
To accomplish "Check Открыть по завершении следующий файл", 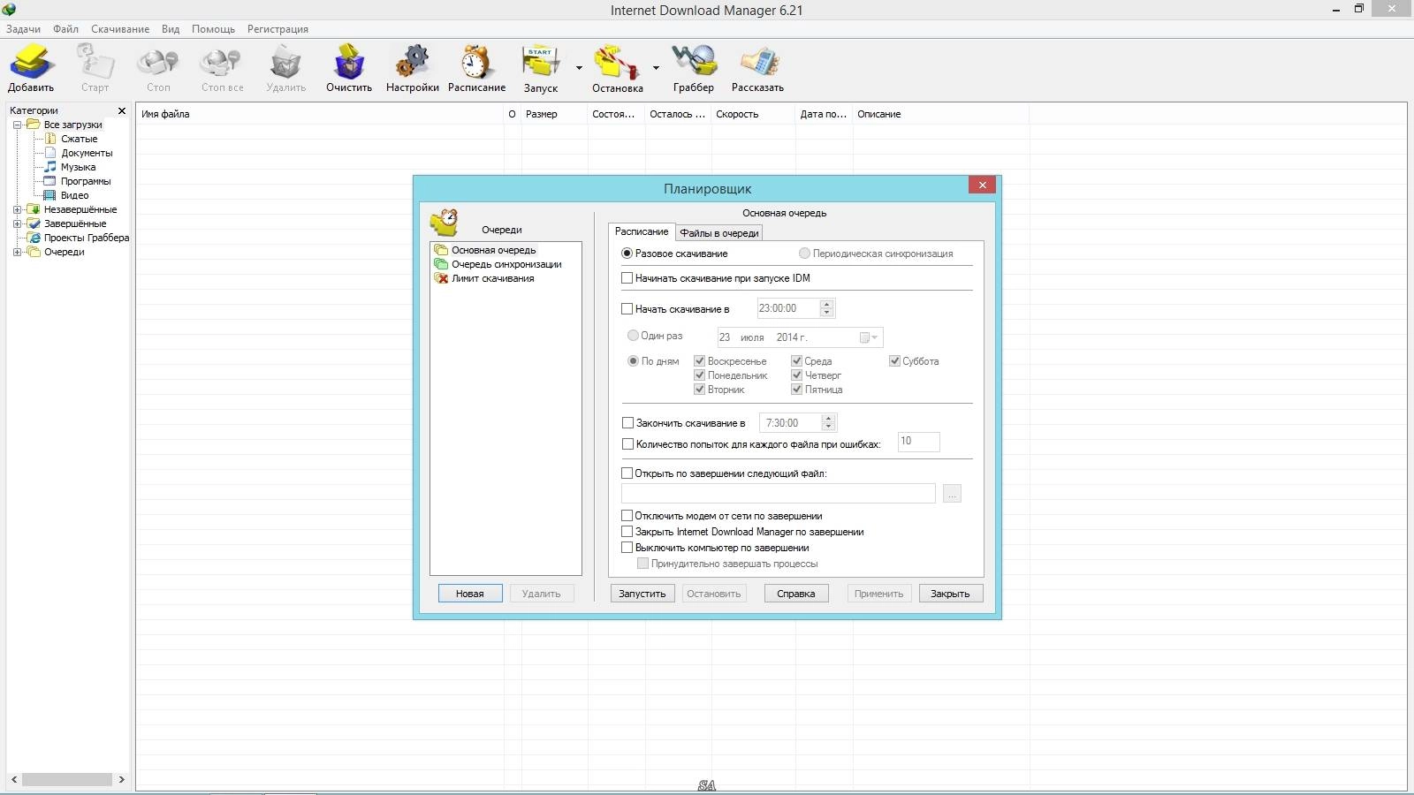I will (x=627, y=473).
